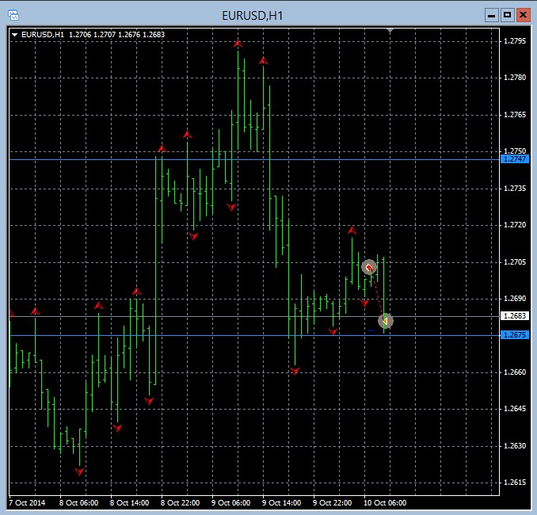The width and height of the screenshot is (537, 515).
Task: Click the 10 Oct 06:00 time label
Action: (385, 502)
